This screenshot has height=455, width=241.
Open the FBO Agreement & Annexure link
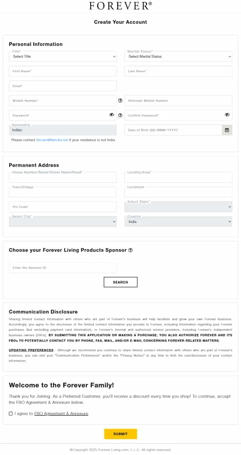coord(61,413)
